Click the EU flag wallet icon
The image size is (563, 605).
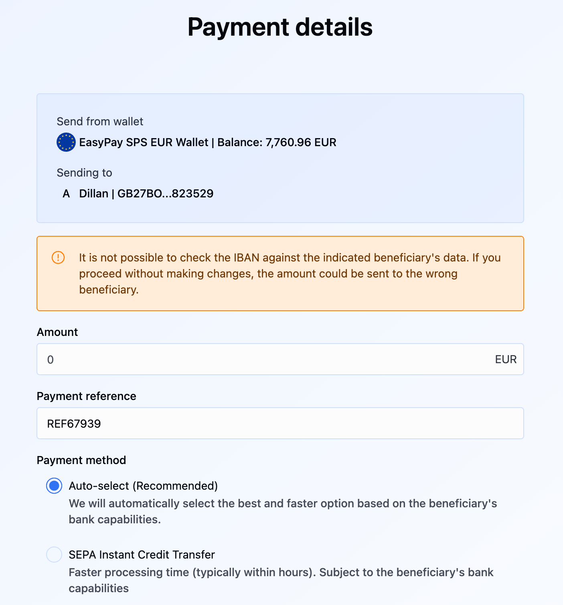[x=66, y=142]
